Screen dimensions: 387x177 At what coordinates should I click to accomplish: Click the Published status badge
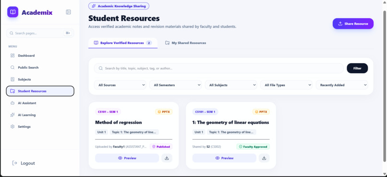[x=161, y=147]
